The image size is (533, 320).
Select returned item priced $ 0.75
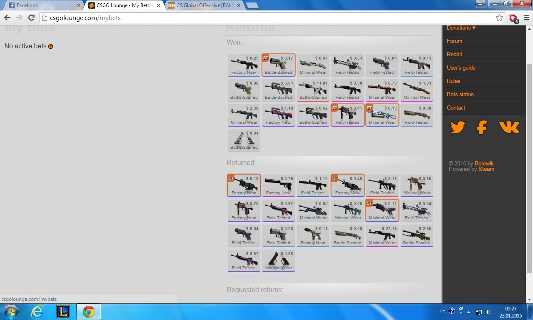pos(244,210)
